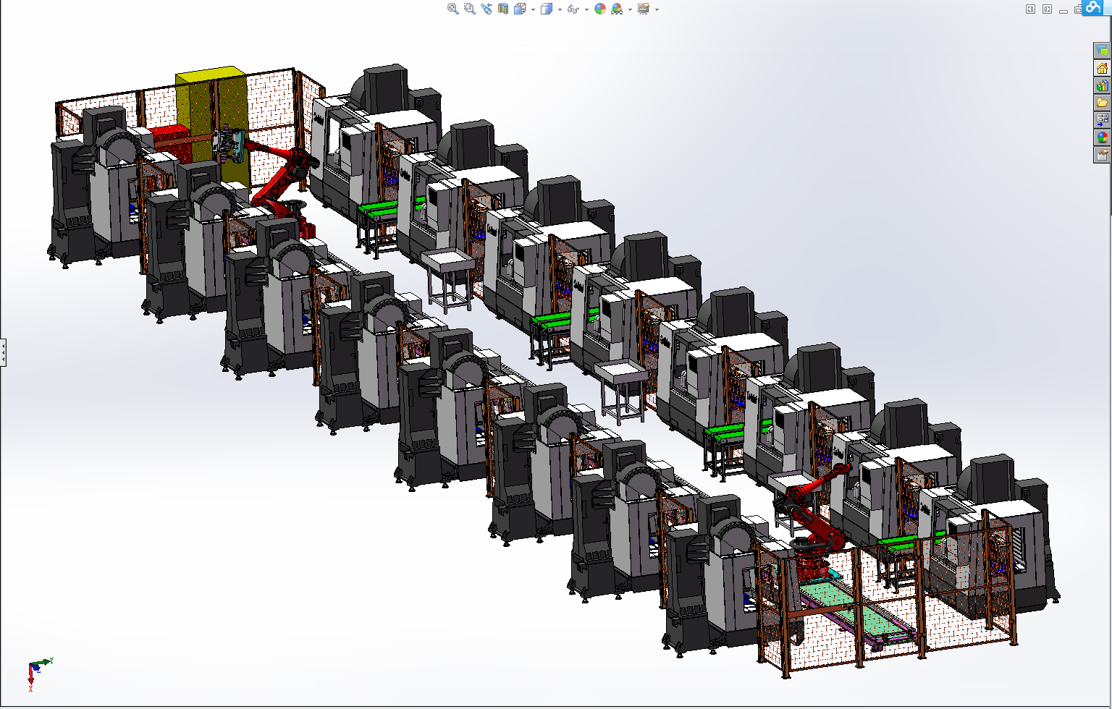Open the Appearances, Scenes and Decals tab
Screen dimensions: 1112x709
pos(1102,137)
